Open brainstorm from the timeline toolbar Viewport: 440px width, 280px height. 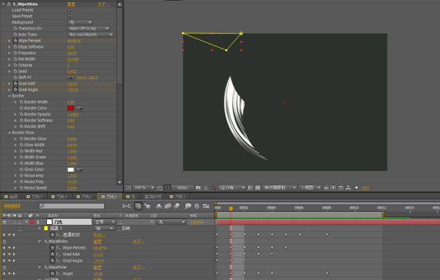click(188, 206)
